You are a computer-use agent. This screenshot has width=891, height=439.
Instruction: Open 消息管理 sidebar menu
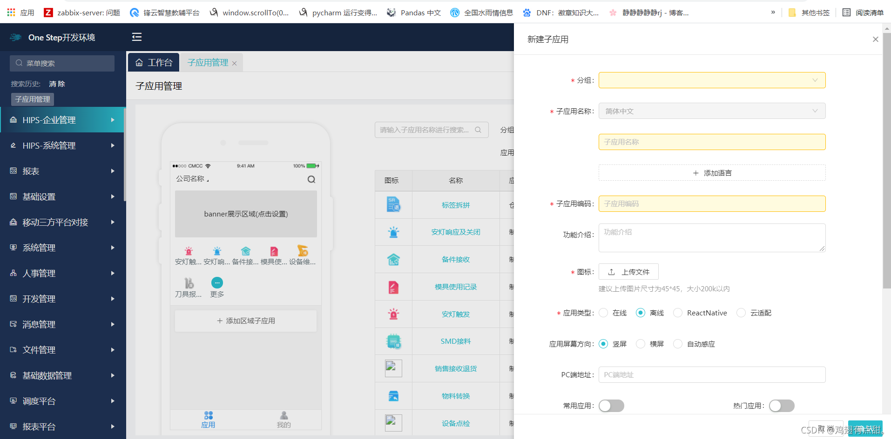63,324
